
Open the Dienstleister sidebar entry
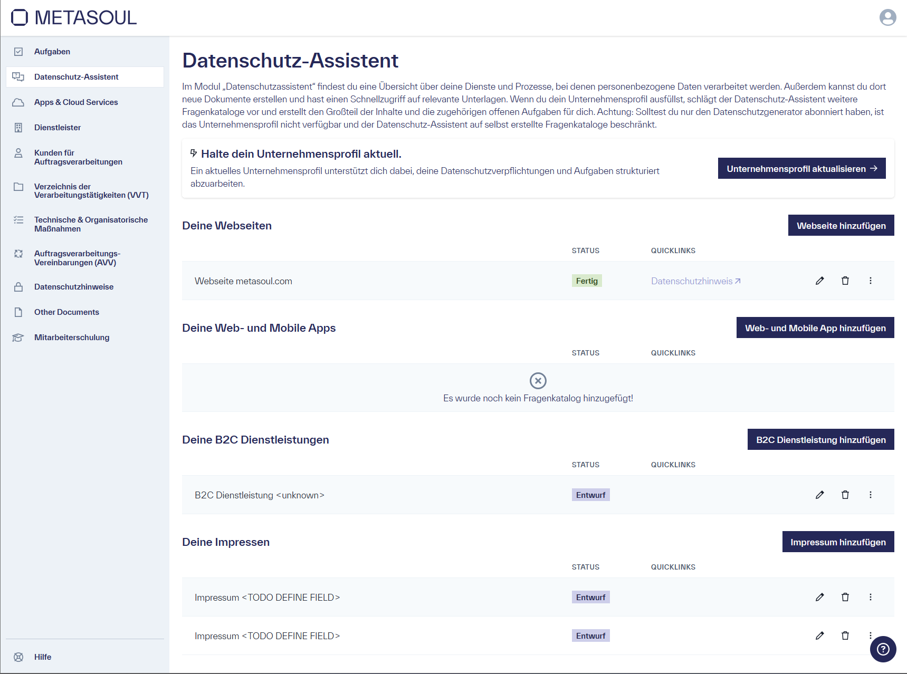(57, 127)
